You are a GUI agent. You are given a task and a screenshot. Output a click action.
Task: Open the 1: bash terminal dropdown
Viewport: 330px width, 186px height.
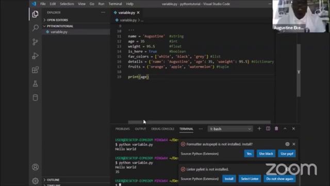230,129
